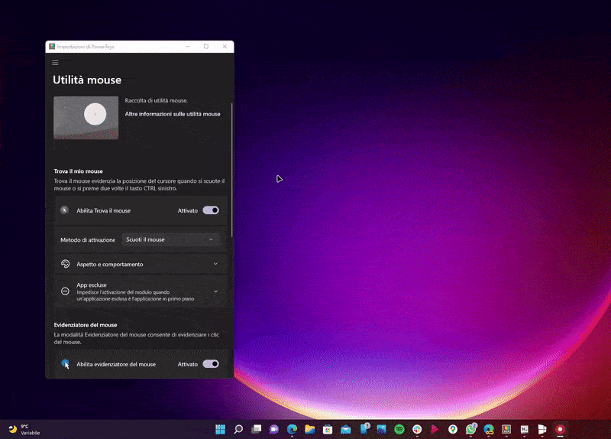Viewport: 611px width, 439px height.
Task: Close the PowerToys settings window
Action: [225, 47]
